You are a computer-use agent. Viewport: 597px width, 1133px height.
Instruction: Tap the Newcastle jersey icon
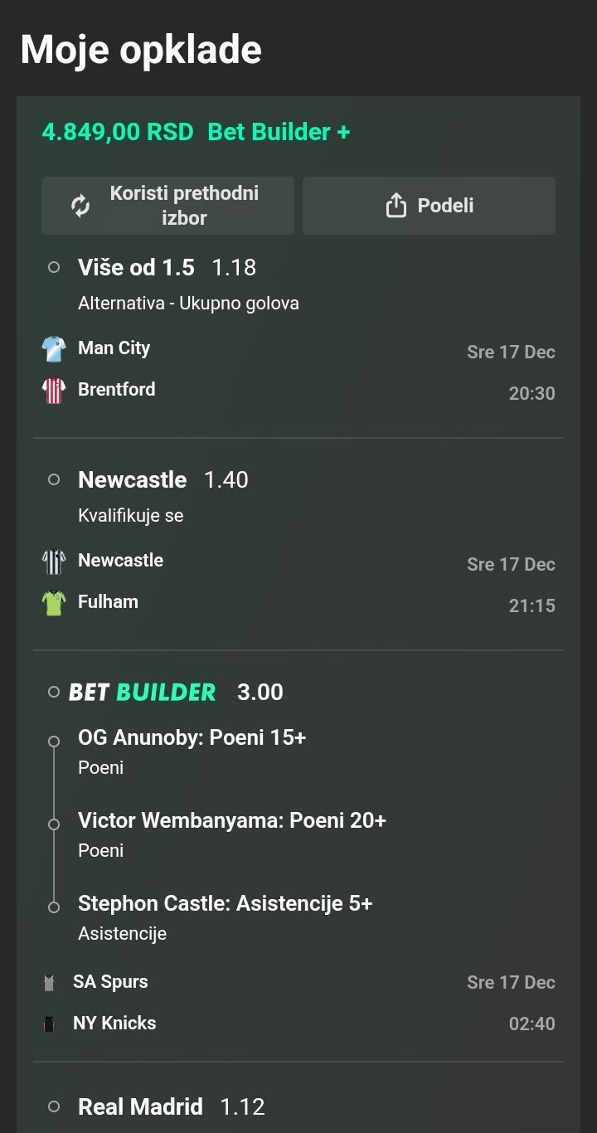click(x=54, y=562)
